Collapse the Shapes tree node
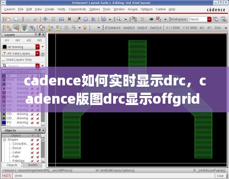This screenshot has width=229, height=179. 5,140
